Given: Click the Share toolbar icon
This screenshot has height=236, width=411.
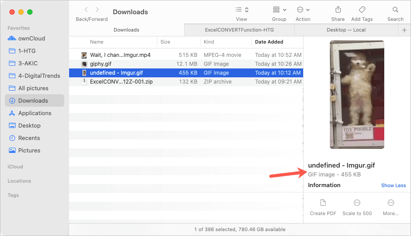Looking at the screenshot, I should pos(338,10).
